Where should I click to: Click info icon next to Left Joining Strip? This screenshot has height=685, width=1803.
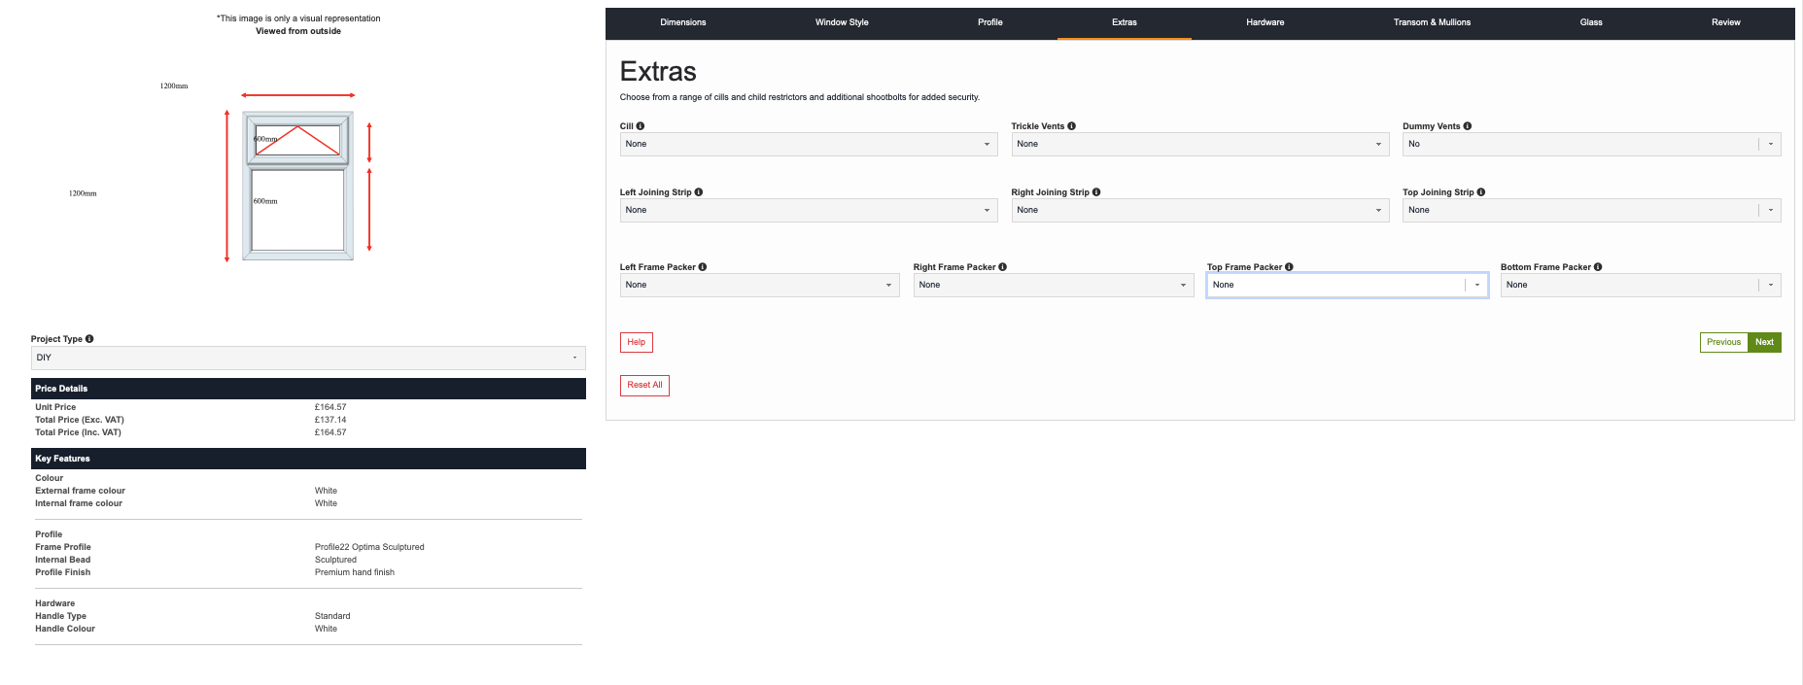(699, 192)
